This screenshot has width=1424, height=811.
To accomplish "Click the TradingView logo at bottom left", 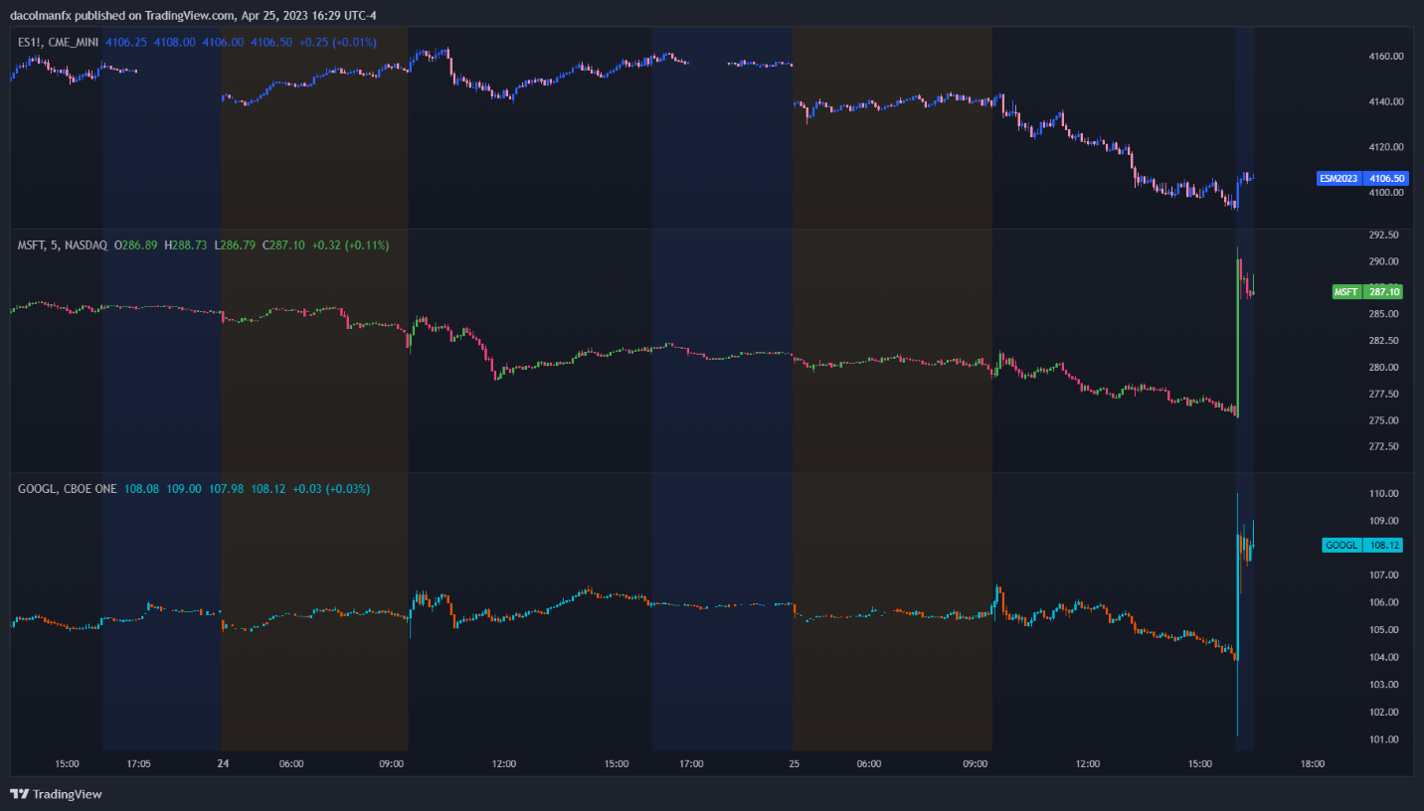I will (56, 794).
